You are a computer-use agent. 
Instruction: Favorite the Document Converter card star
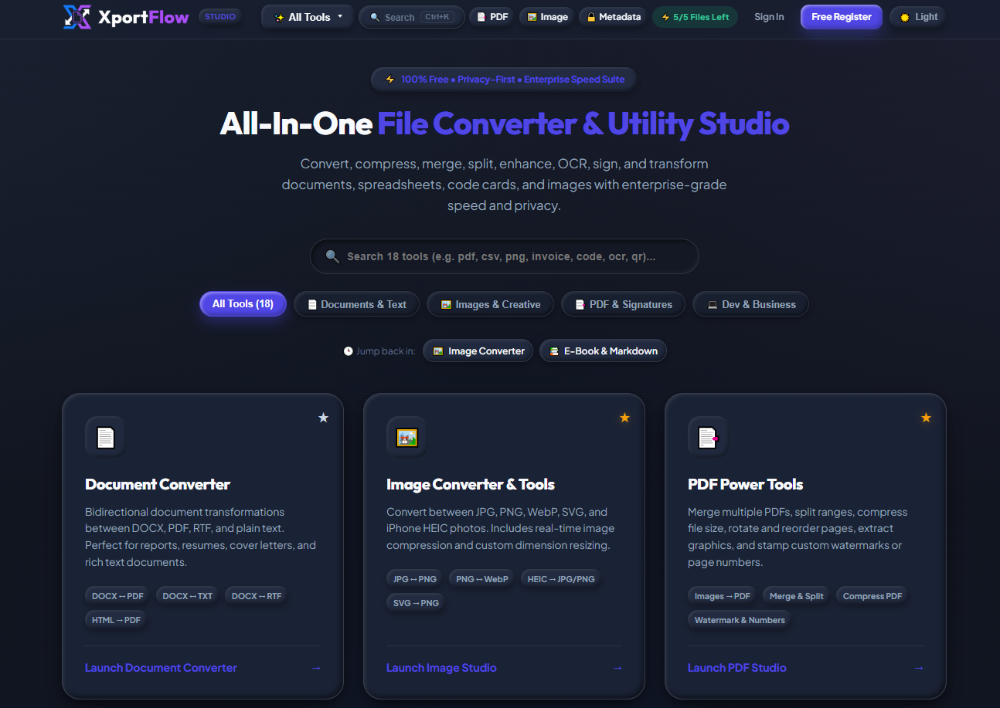click(323, 418)
